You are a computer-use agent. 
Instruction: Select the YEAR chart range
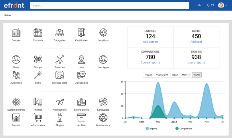[197, 75]
